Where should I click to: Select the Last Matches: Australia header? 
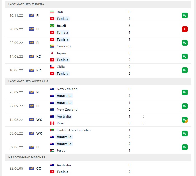tap(28, 81)
